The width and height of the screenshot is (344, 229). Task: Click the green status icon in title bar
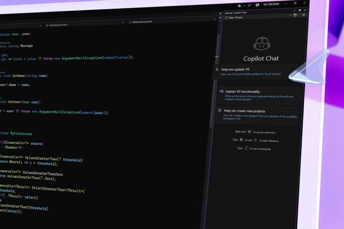tap(239, 6)
